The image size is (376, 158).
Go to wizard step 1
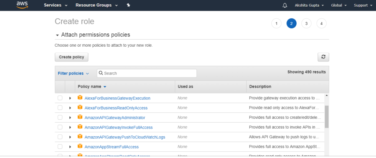[x=276, y=24]
